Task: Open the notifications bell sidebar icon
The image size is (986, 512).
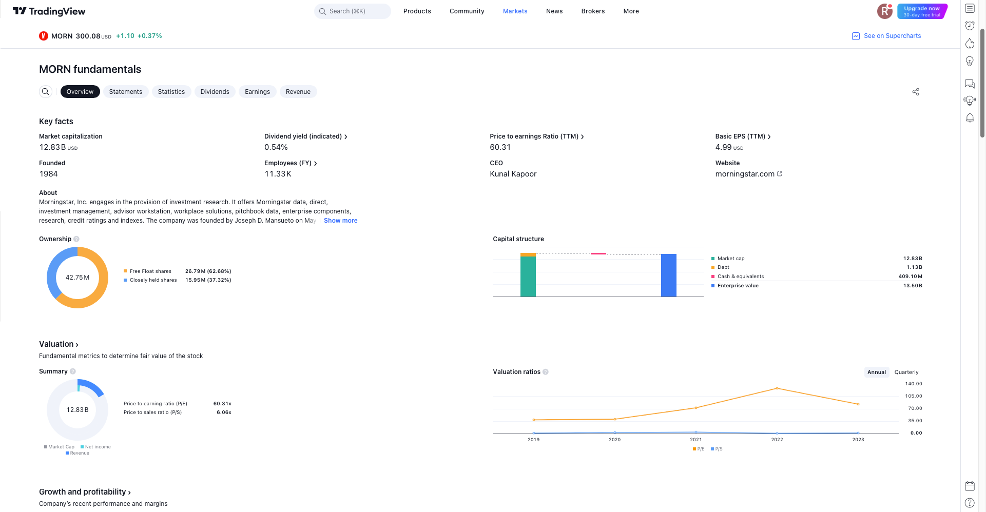Action: 970,118
